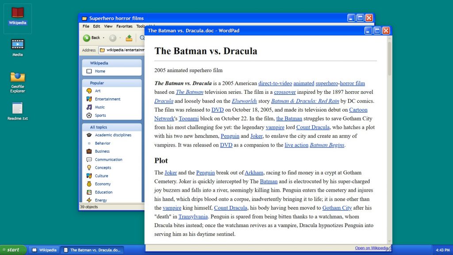Click the WordPad scrollbar down arrow
453x255 pixels.
click(389, 241)
